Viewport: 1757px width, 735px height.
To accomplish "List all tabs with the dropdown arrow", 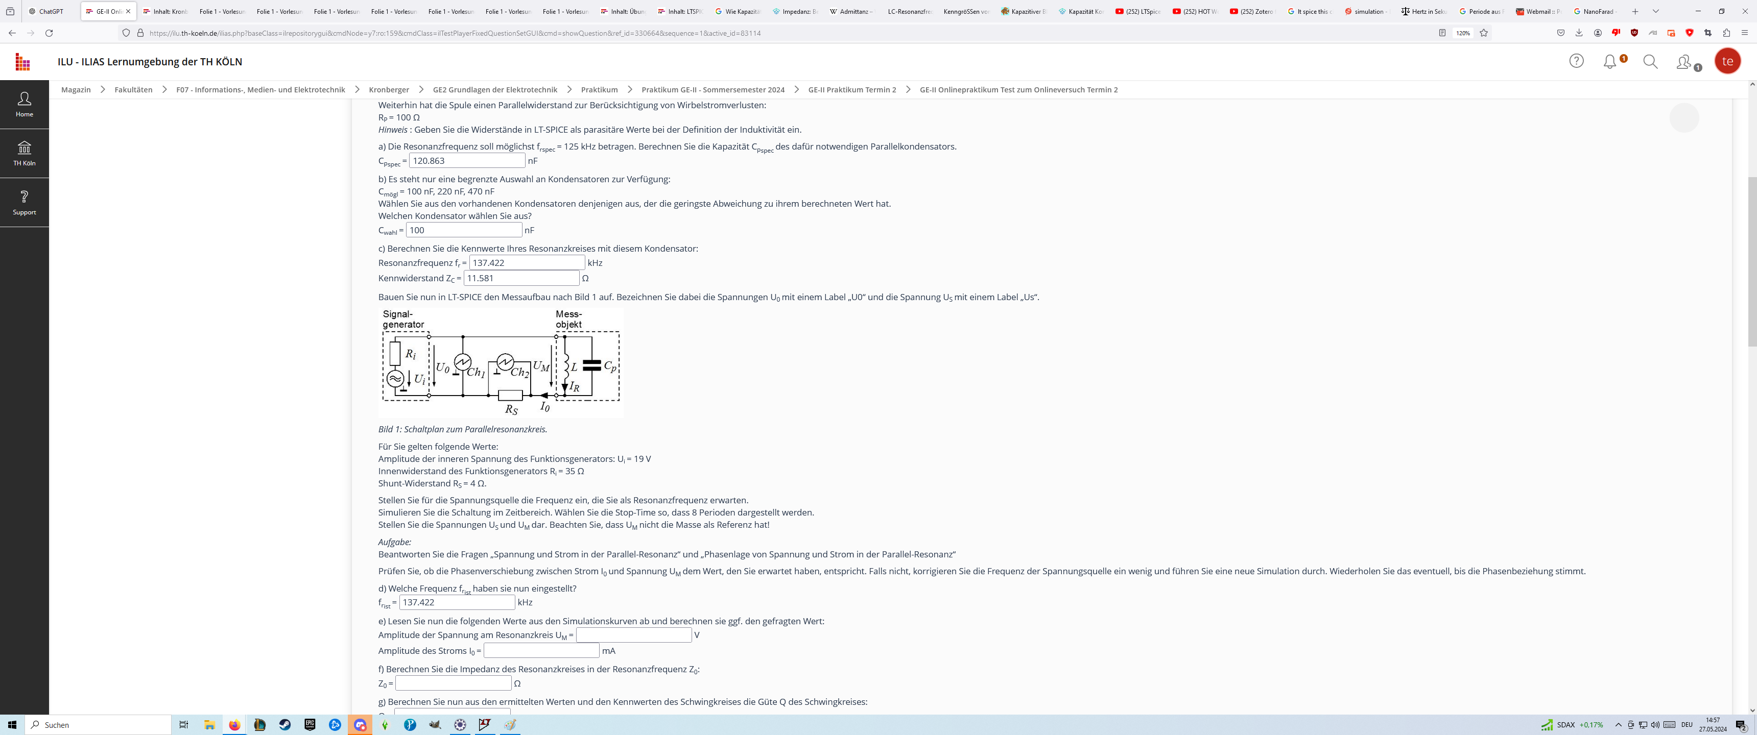I will (x=1655, y=12).
